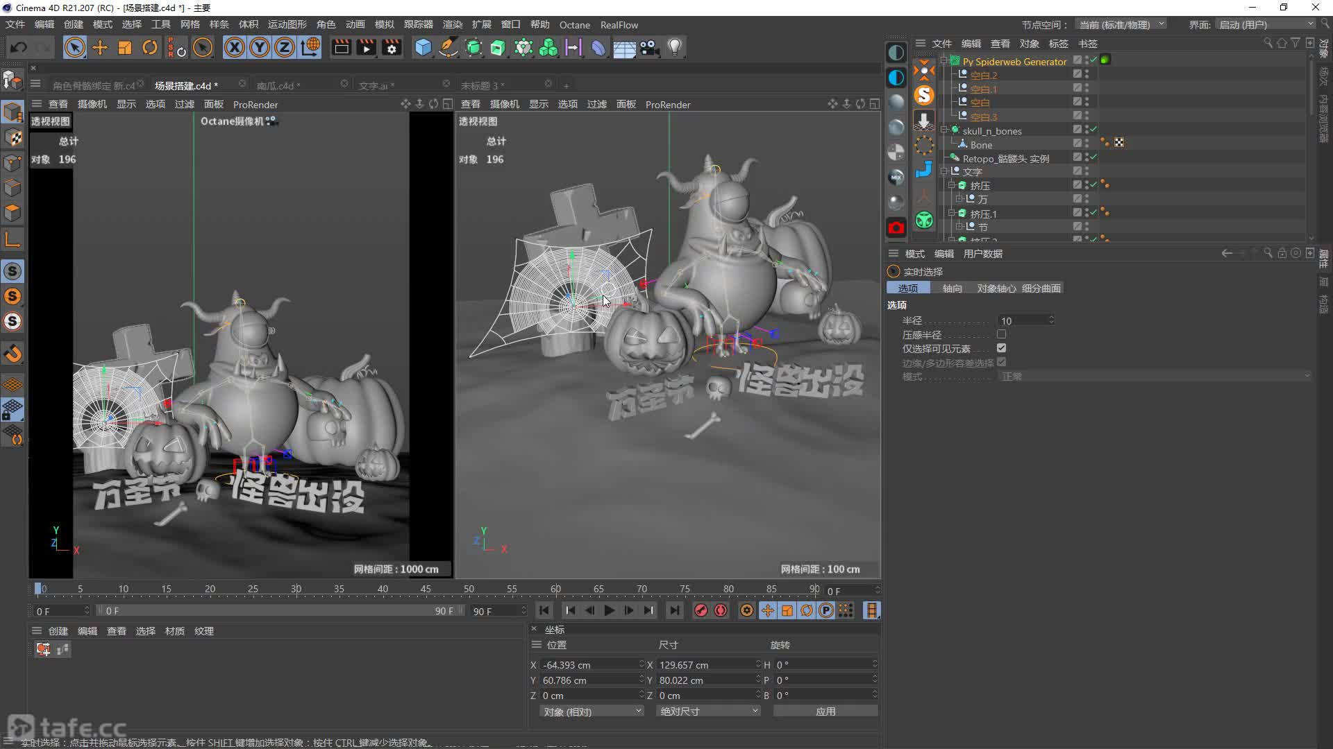Click the Undo arrow icon
The width and height of the screenshot is (1333, 749).
click(x=19, y=47)
